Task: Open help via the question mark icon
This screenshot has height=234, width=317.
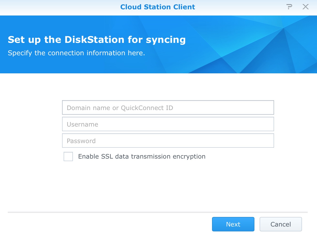Action: click(x=289, y=7)
